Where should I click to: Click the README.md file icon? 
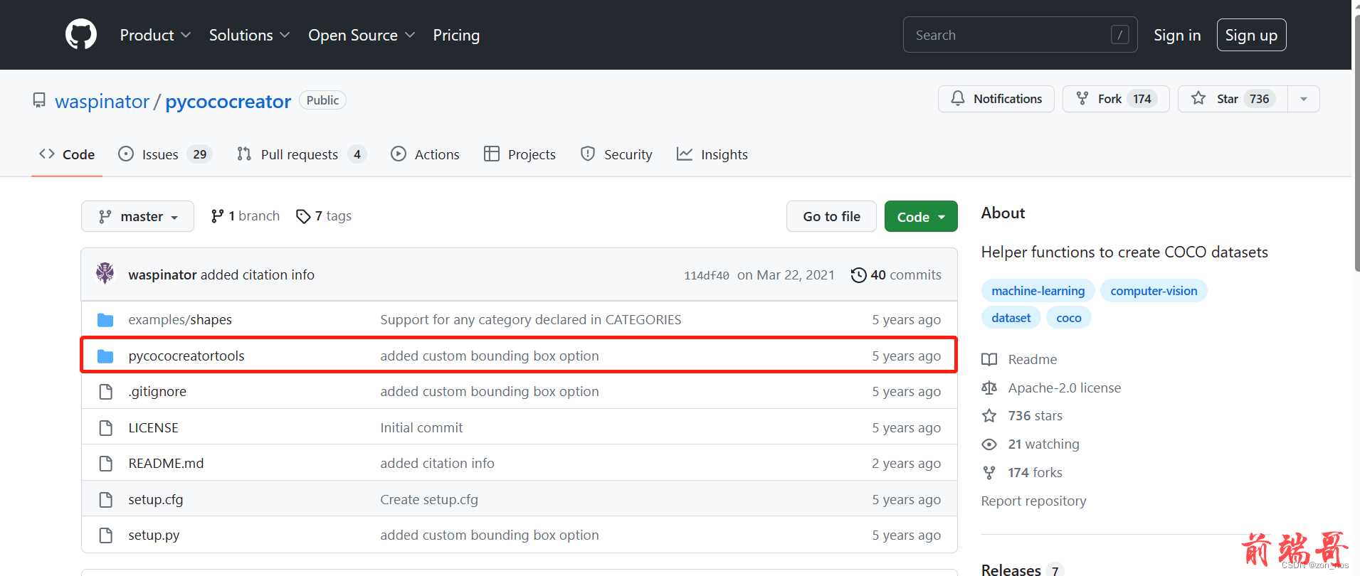point(106,464)
